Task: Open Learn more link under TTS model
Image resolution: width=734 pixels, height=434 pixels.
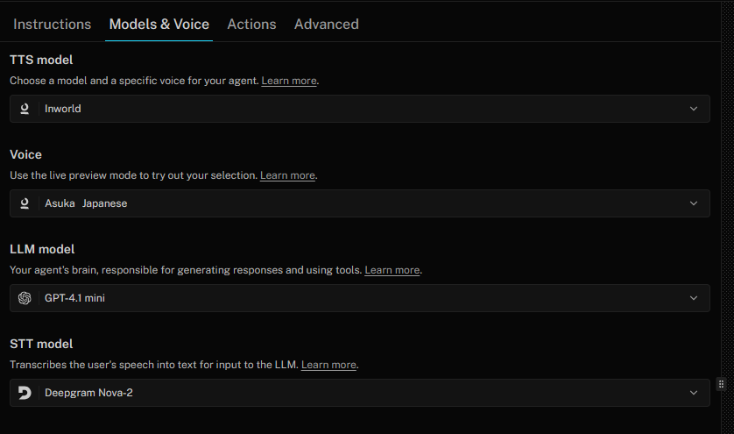Action: point(289,81)
